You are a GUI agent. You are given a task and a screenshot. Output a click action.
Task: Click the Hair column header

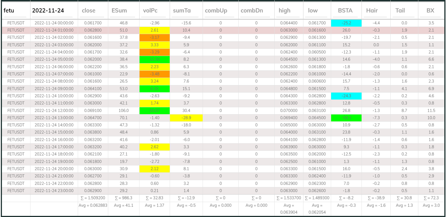tap(372, 11)
